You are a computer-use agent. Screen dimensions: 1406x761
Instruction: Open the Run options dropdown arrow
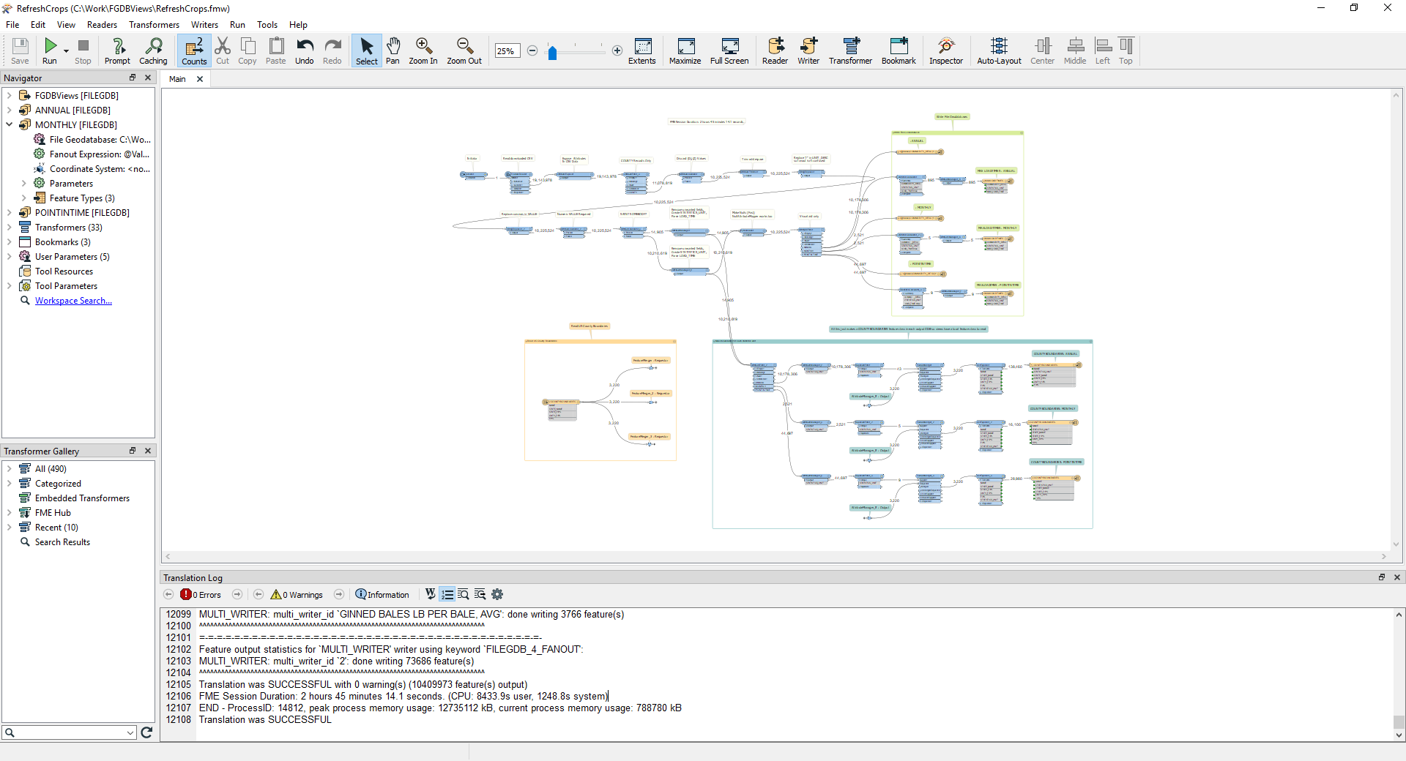click(66, 50)
